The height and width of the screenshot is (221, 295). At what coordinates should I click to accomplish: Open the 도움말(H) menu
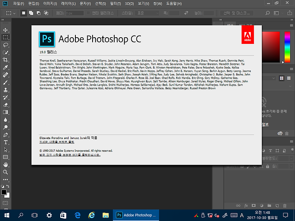[x=174, y=4]
